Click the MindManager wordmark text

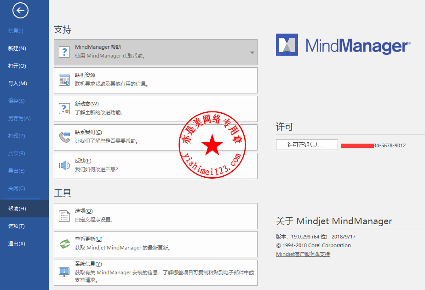(358, 46)
